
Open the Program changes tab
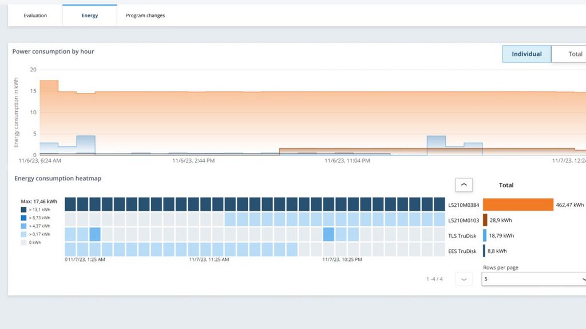[145, 15]
